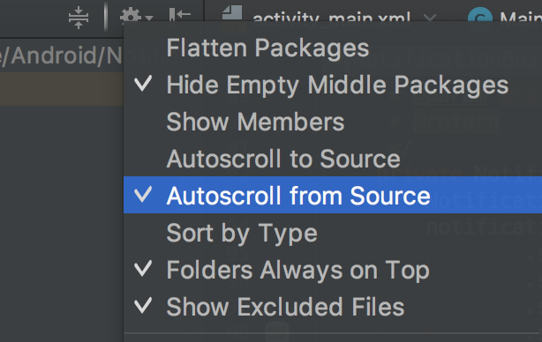Close the activity_main.xml tab
This screenshot has height=342, width=542.
pos(430,18)
